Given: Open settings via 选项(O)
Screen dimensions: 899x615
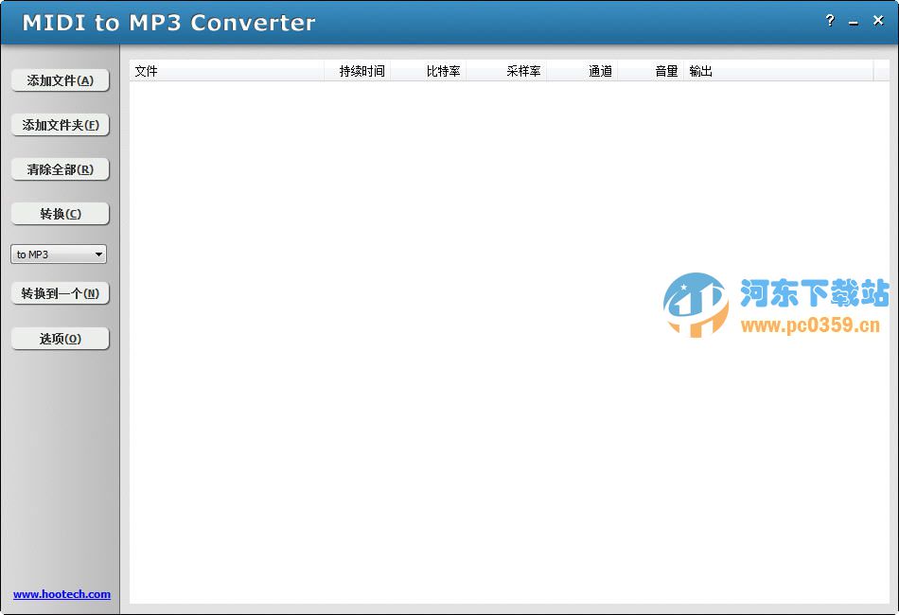Looking at the screenshot, I should coord(60,338).
